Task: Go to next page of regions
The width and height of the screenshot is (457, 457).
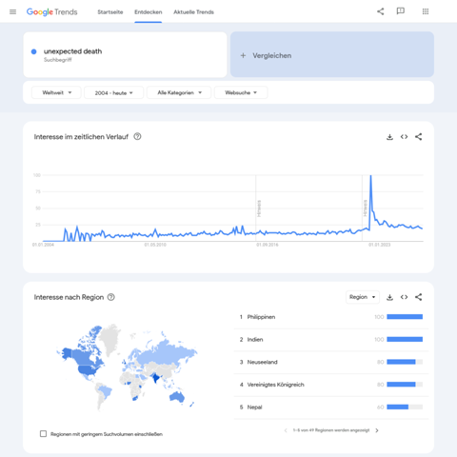Action: coord(377,430)
